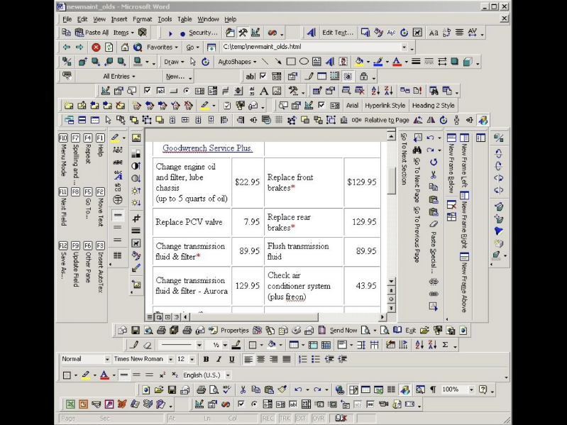This screenshot has height=425, width=567.
Task: Toggle Subscript formatting
Action: (175, 375)
